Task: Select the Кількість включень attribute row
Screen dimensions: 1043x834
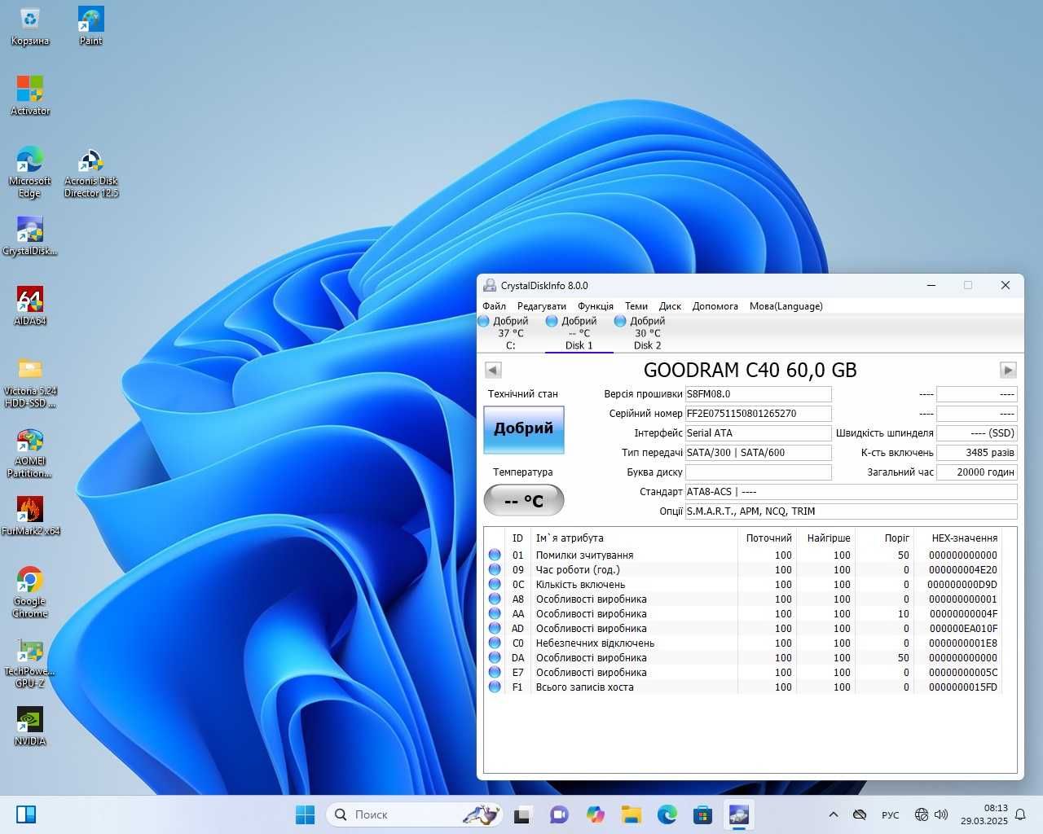Action: click(742, 585)
